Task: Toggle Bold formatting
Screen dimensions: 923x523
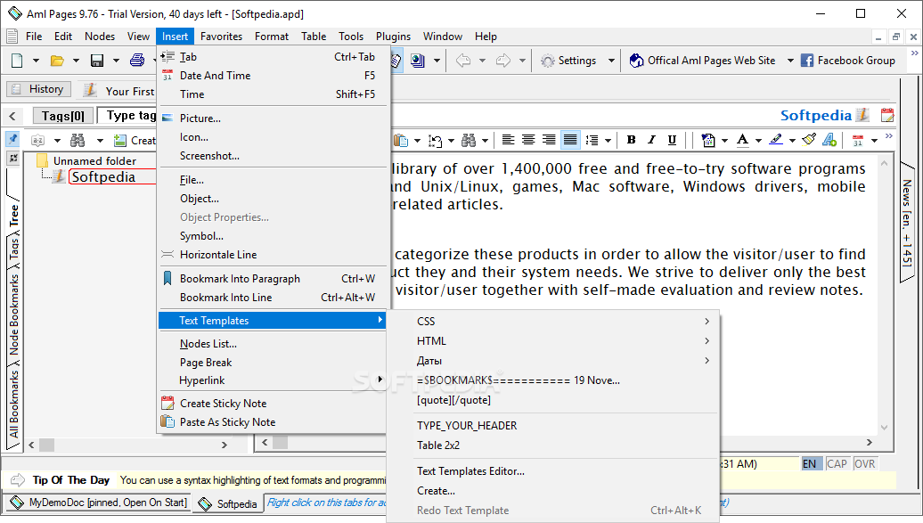Action: coord(631,140)
